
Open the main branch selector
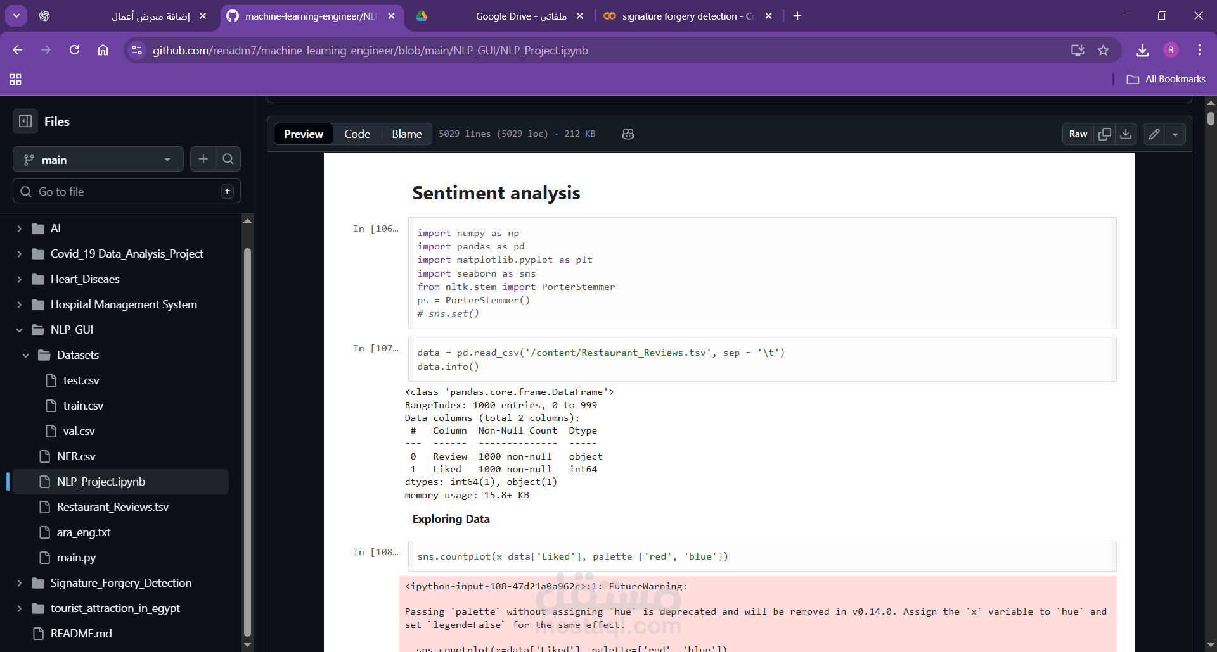tap(98, 159)
